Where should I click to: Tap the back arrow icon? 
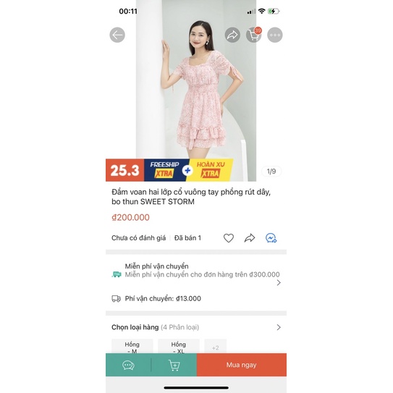tap(117, 35)
